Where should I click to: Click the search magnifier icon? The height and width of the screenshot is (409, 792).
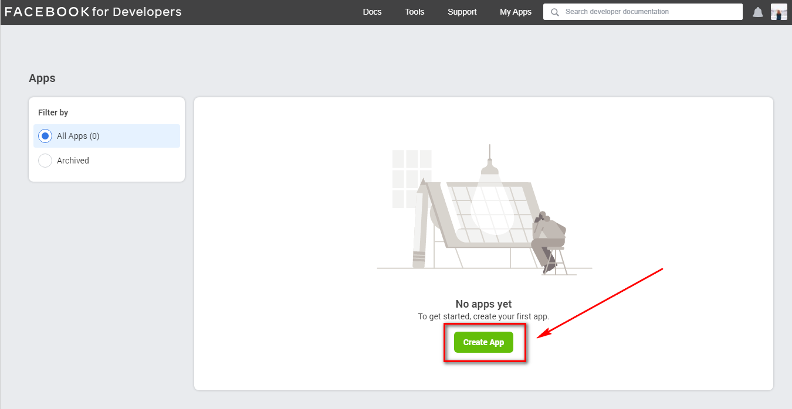click(x=554, y=12)
